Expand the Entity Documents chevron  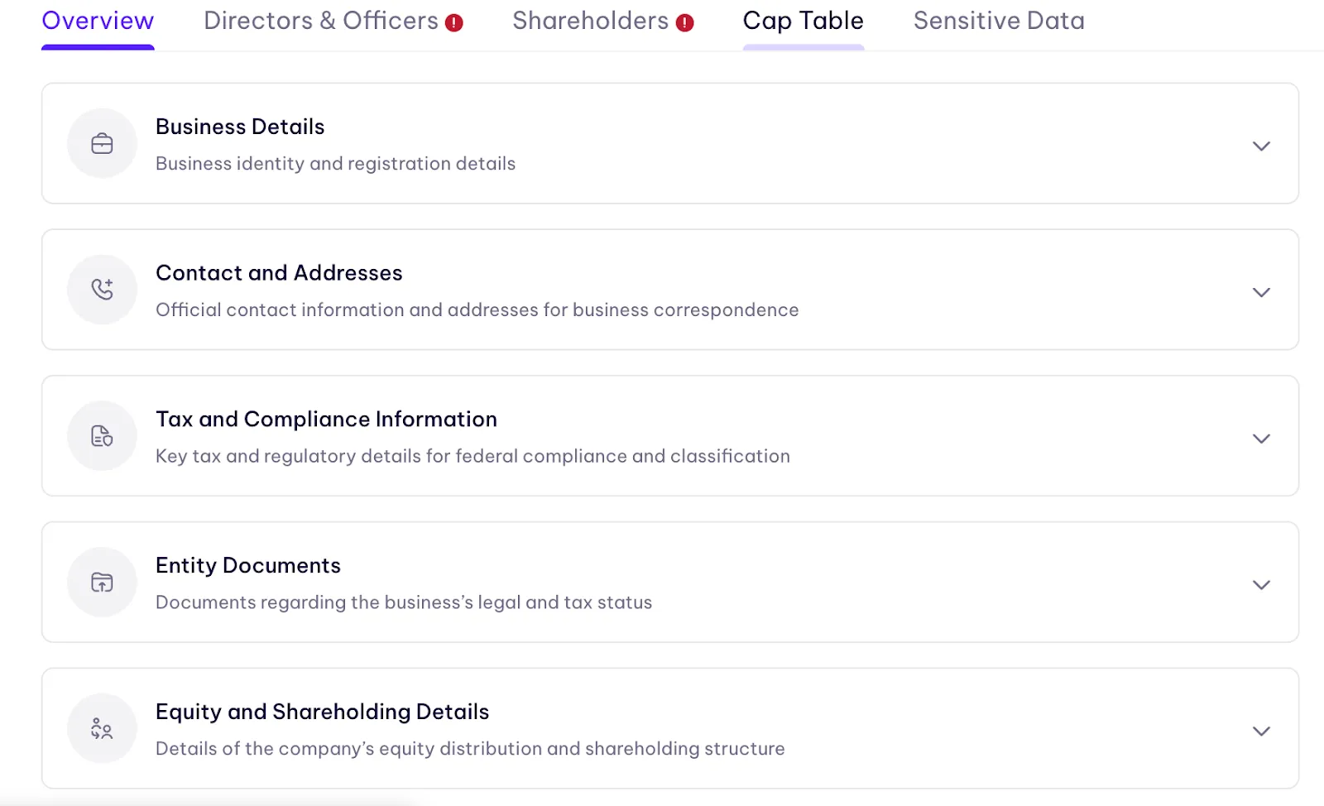[1261, 585]
